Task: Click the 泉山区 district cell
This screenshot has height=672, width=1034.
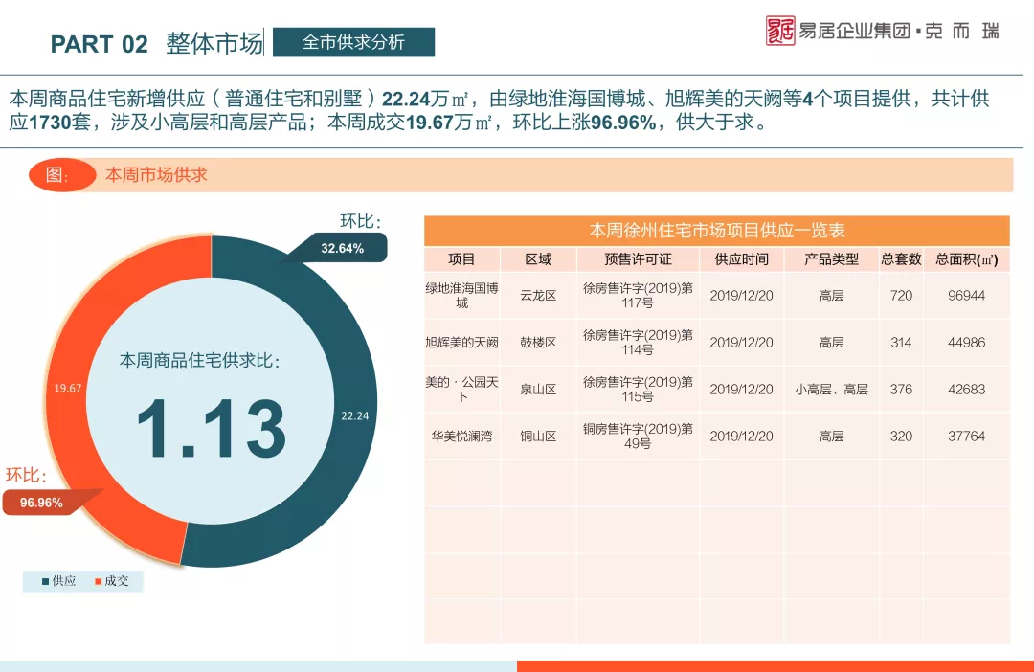Action: [x=538, y=389]
